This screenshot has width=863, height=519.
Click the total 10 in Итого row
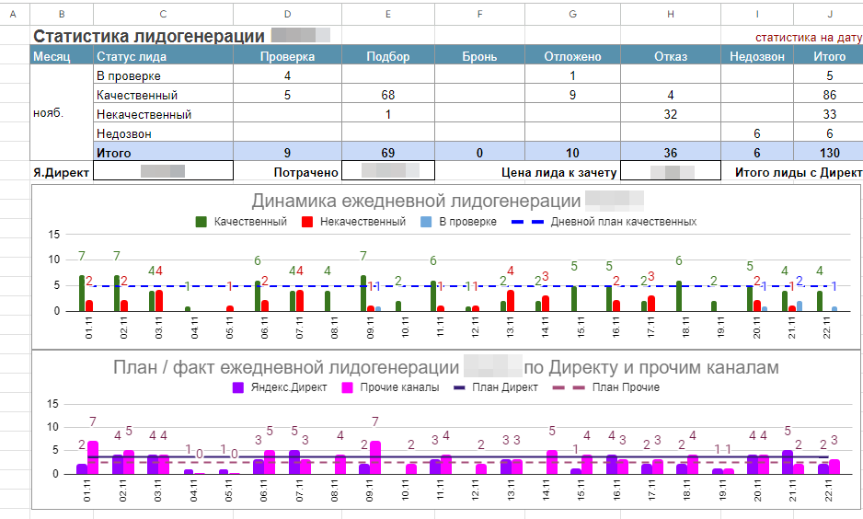click(572, 151)
